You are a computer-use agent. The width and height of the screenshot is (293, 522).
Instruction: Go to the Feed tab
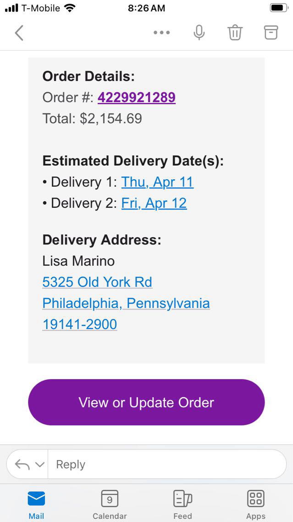click(x=182, y=504)
